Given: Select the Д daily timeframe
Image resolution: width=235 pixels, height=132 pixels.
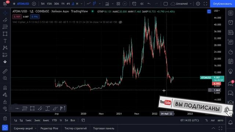Looking at the screenshot, I should (x=73, y=4).
